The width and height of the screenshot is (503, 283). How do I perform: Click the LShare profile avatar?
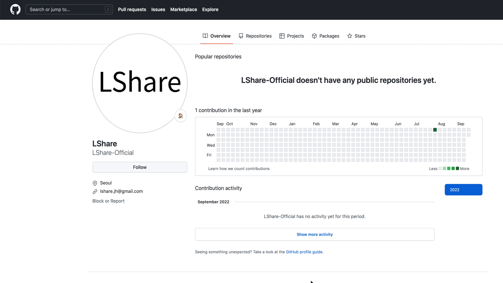pos(140,83)
